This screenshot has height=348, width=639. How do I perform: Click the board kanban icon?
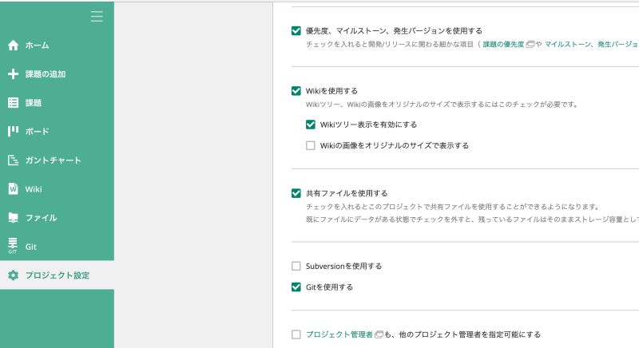13,131
